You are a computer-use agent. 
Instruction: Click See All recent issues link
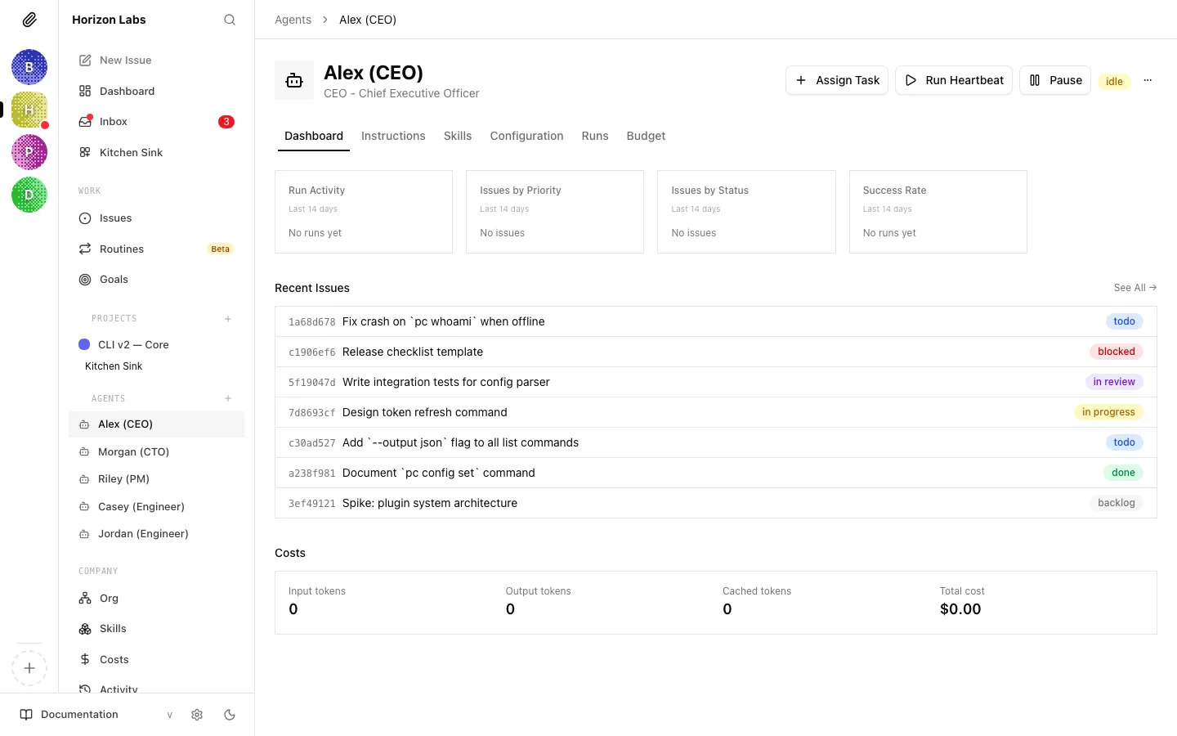pyautogui.click(x=1134, y=288)
